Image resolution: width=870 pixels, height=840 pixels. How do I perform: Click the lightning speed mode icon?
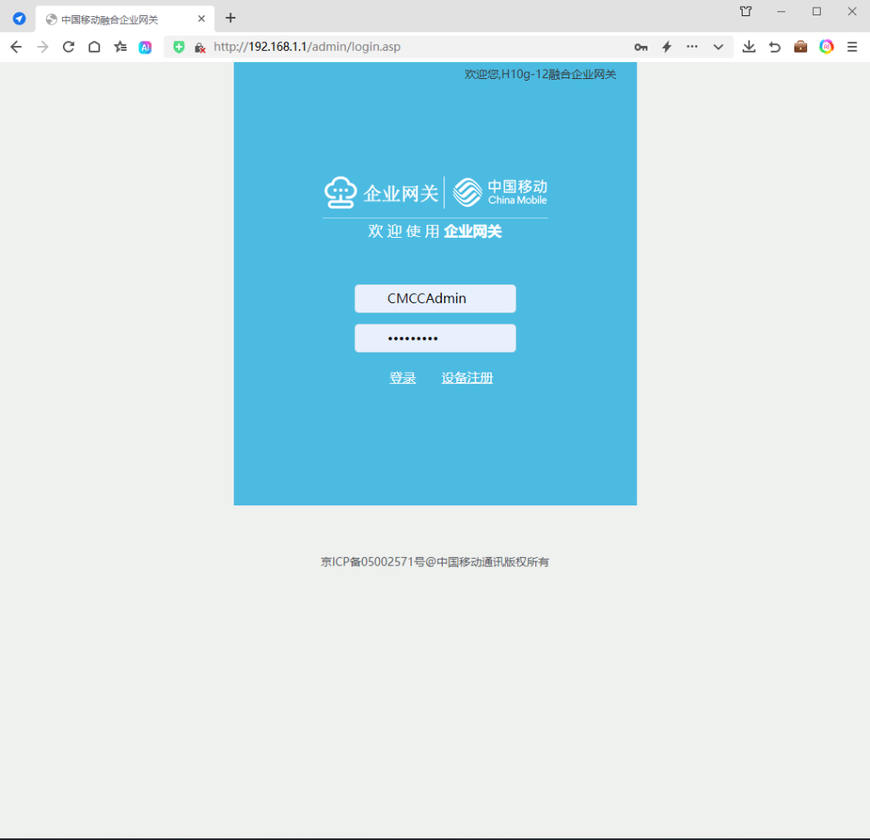[667, 48]
